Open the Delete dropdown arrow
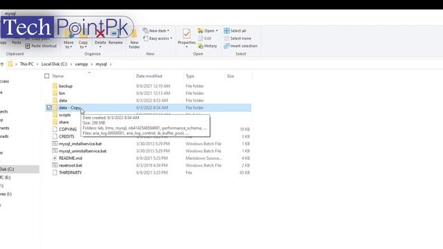The image size is (443, 249). (100, 47)
